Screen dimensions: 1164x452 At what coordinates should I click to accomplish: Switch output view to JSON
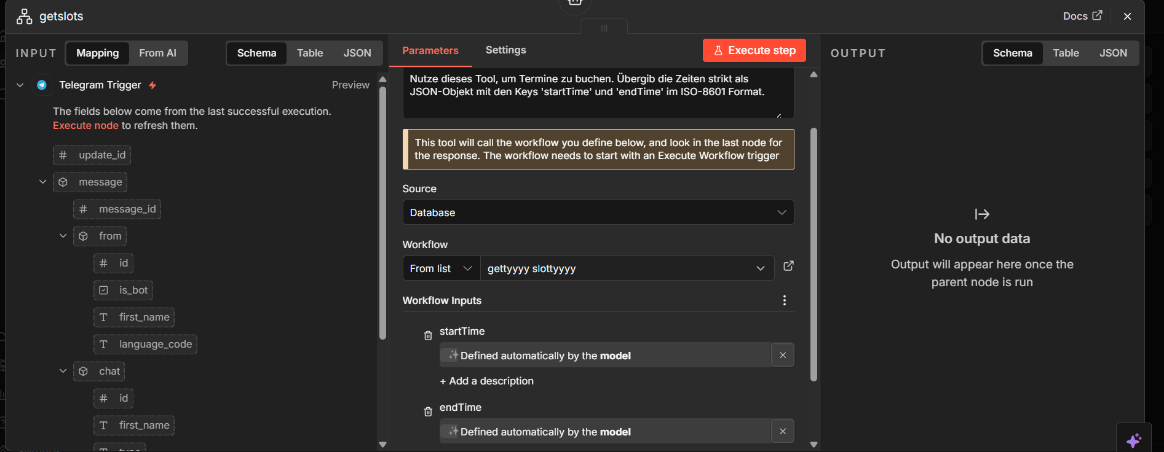coord(1113,53)
